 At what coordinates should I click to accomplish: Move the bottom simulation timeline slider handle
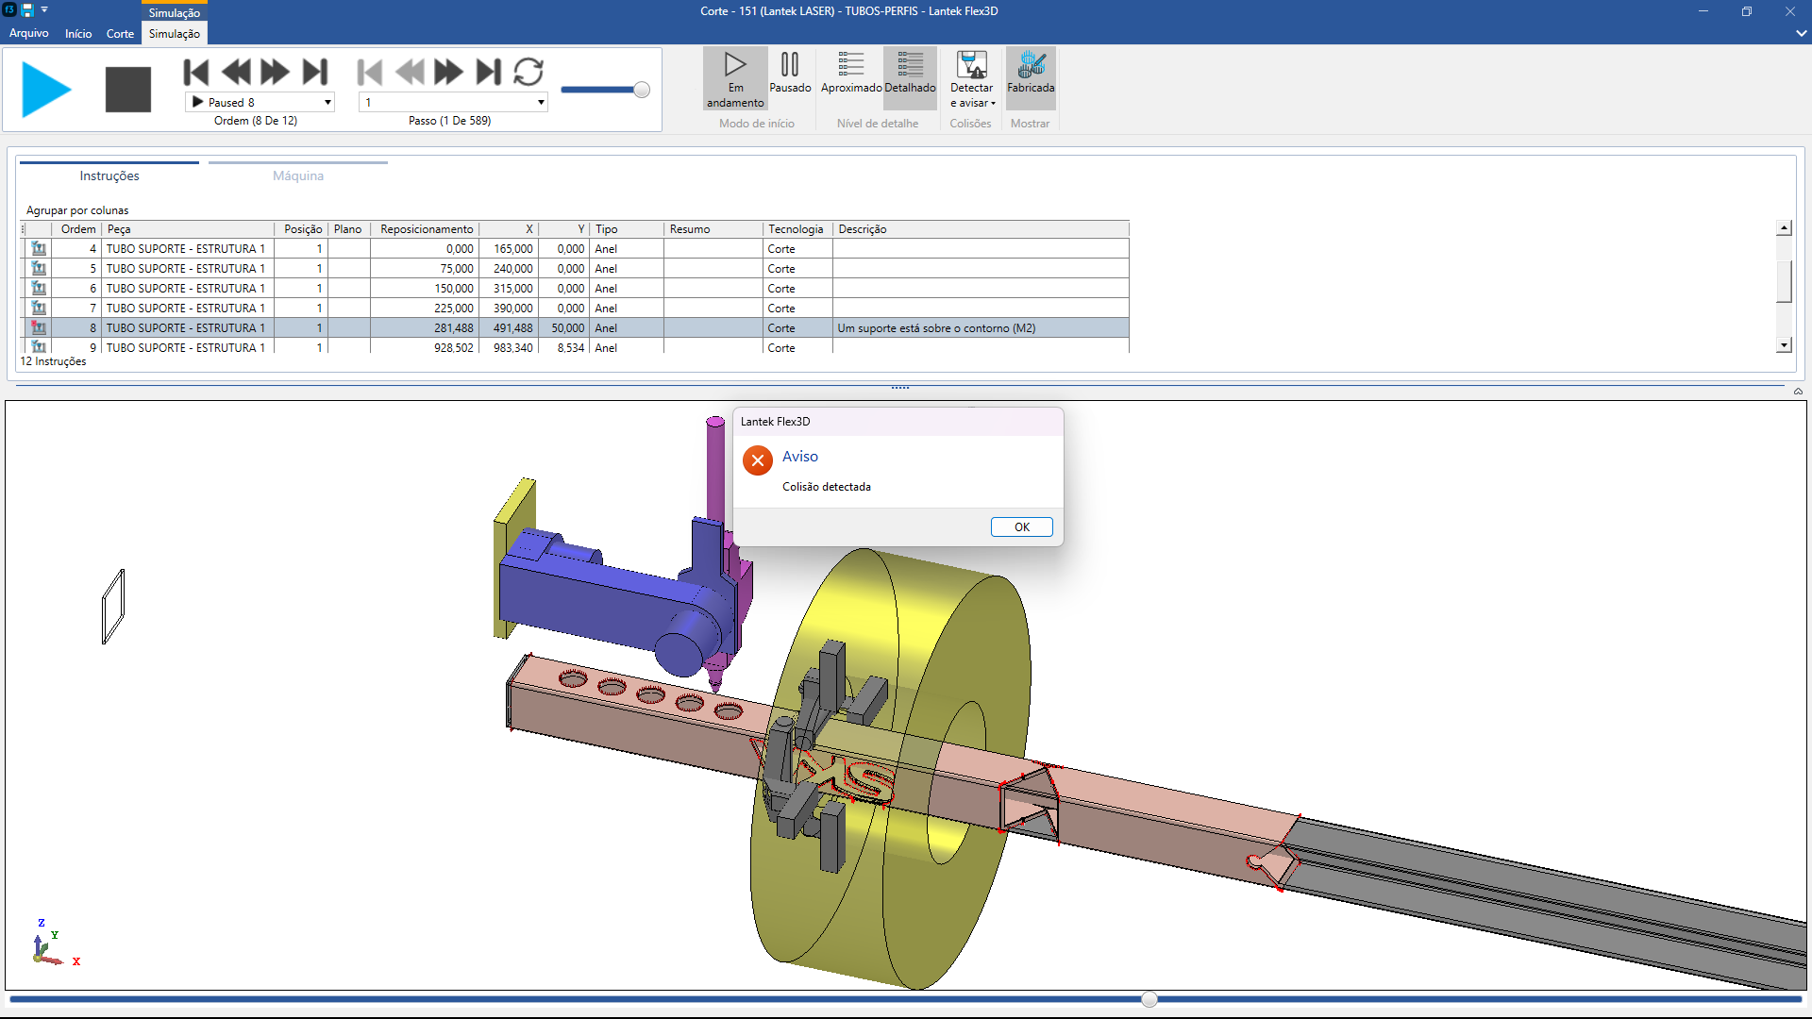click(x=1149, y=999)
